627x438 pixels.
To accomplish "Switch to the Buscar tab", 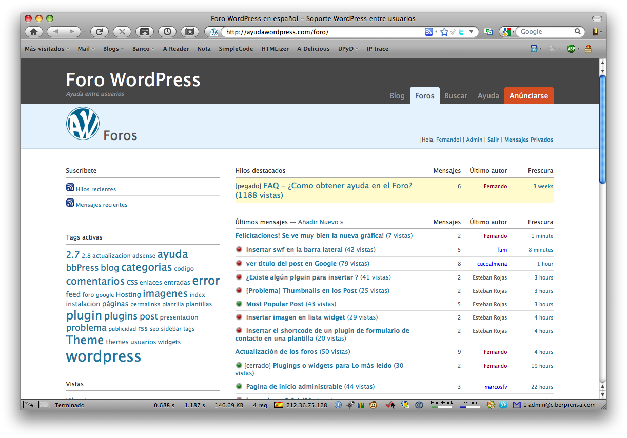I will (456, 95).
